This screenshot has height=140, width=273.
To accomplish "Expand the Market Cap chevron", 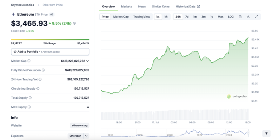I will pyautogui.click(x=87, y=61).
